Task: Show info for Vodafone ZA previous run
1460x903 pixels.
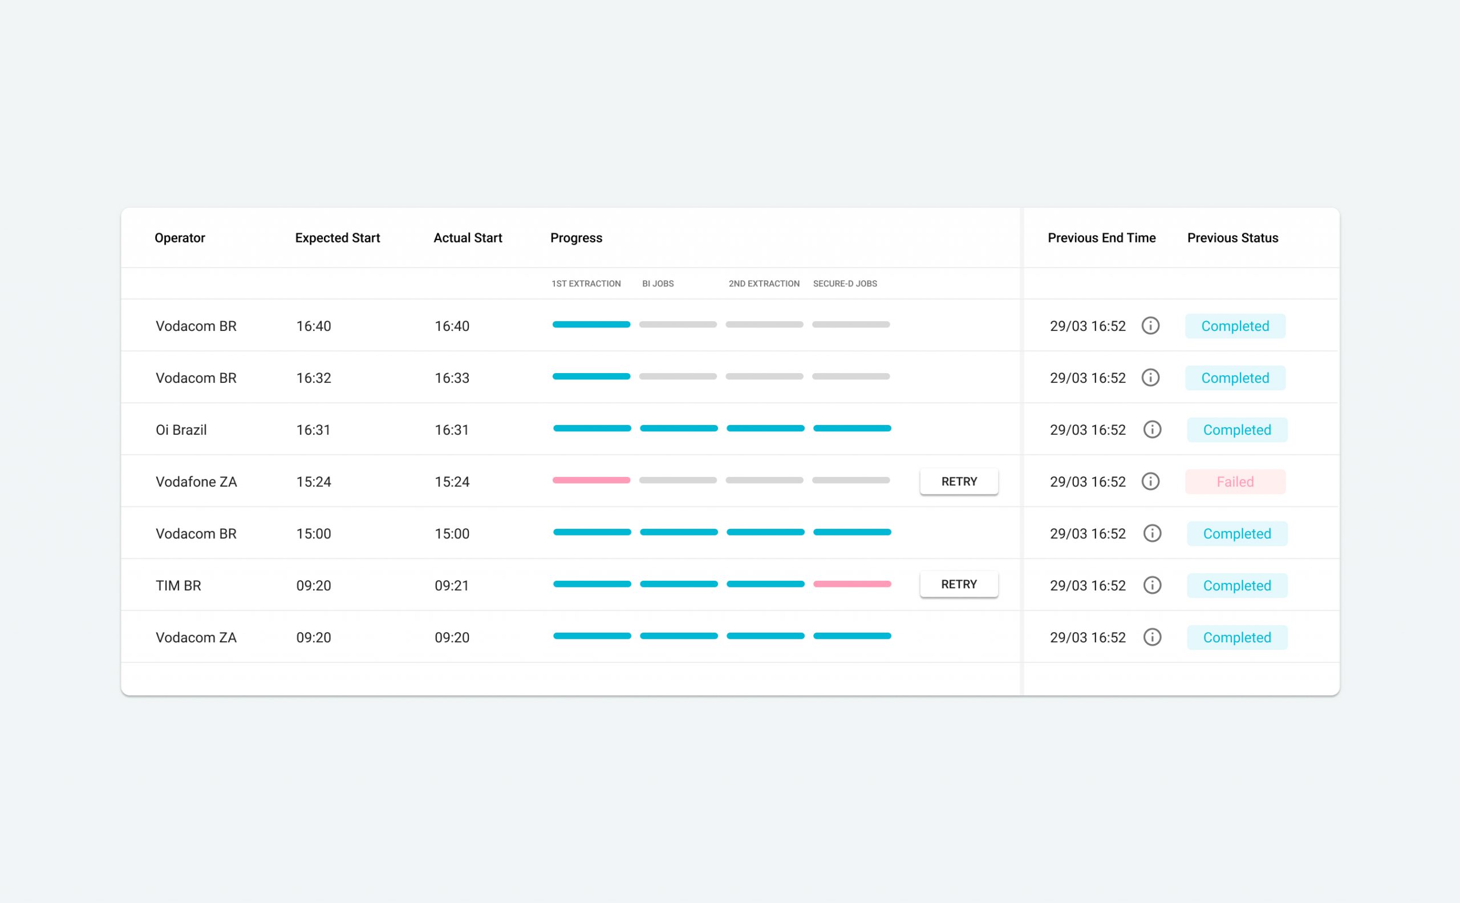Action: click(x=1150, y=481)
